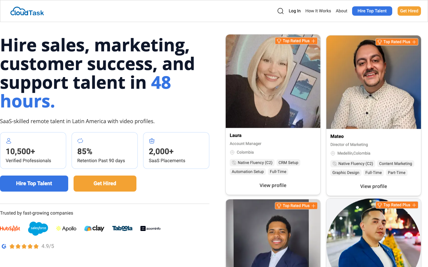Open Laura's profile photo
This screenshot has height=267, width=428.
point(273,81)
